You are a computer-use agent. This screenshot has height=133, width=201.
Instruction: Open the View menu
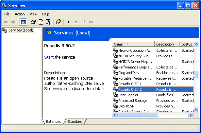click(x=33, y=14)
